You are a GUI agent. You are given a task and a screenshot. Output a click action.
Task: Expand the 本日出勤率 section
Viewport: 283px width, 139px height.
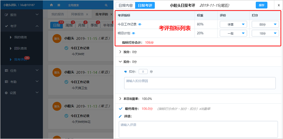[x=120, y=99]
